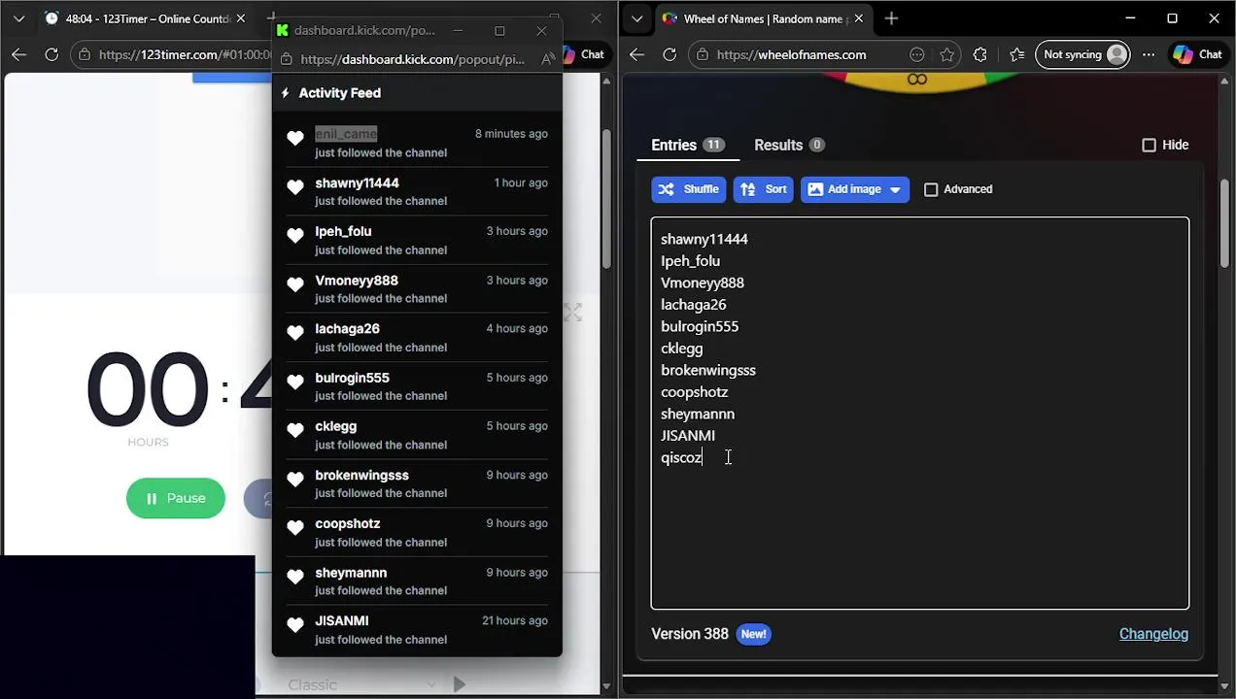This screenshot has width=1236, height=699.
Task: Click the heart icon beside Vmoneyy888
Action: pyautogui.click(x=295, y=283)
